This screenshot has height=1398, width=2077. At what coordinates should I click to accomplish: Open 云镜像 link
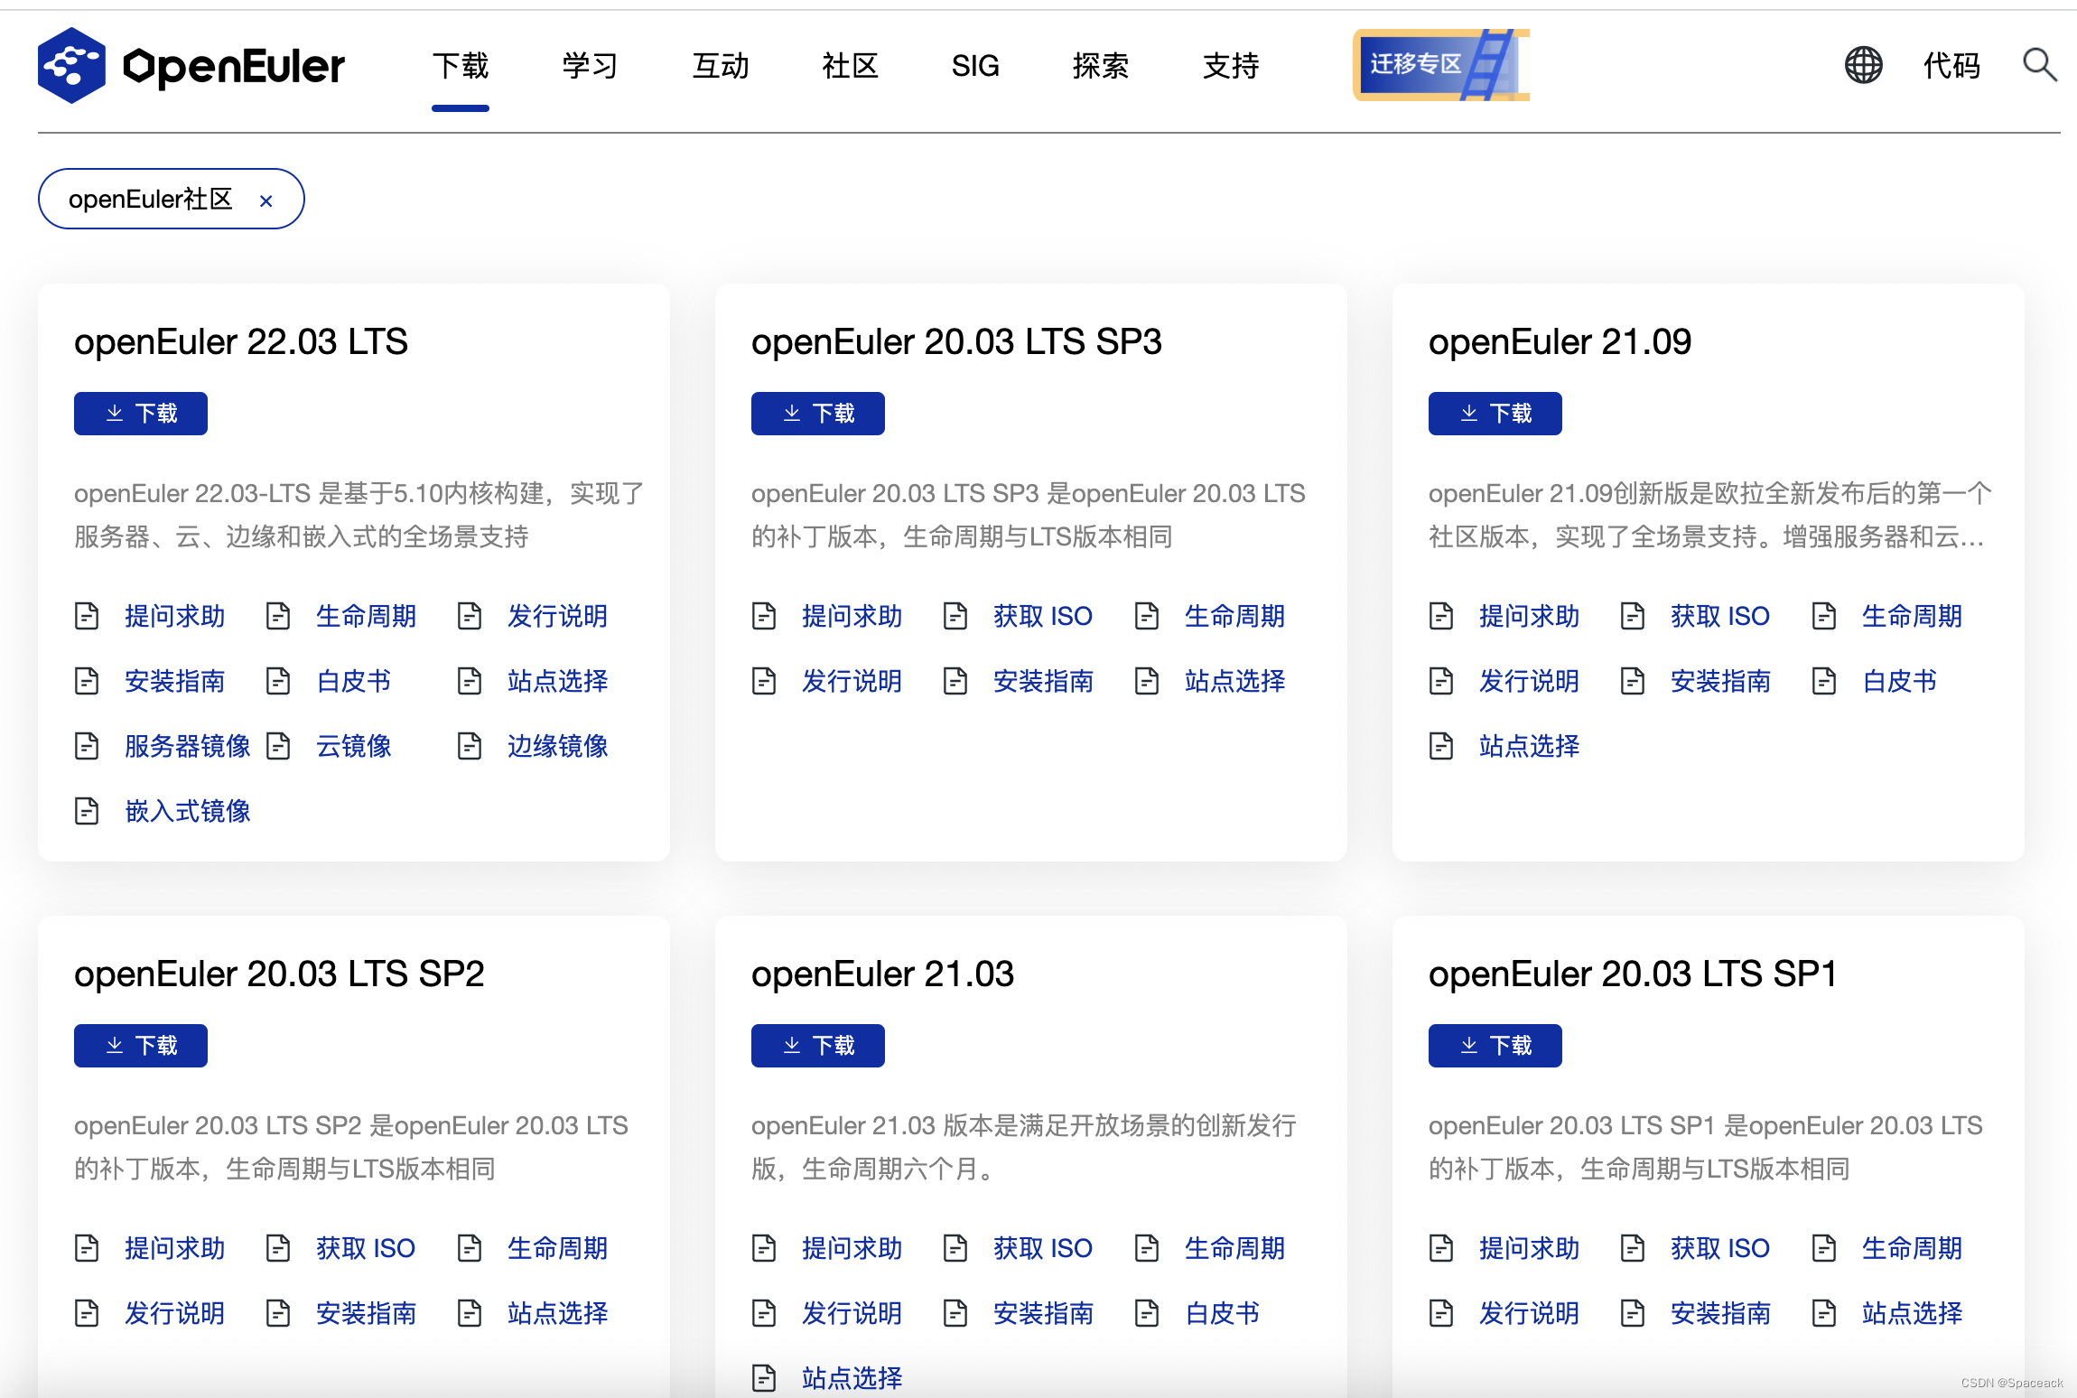click(353, 746)
